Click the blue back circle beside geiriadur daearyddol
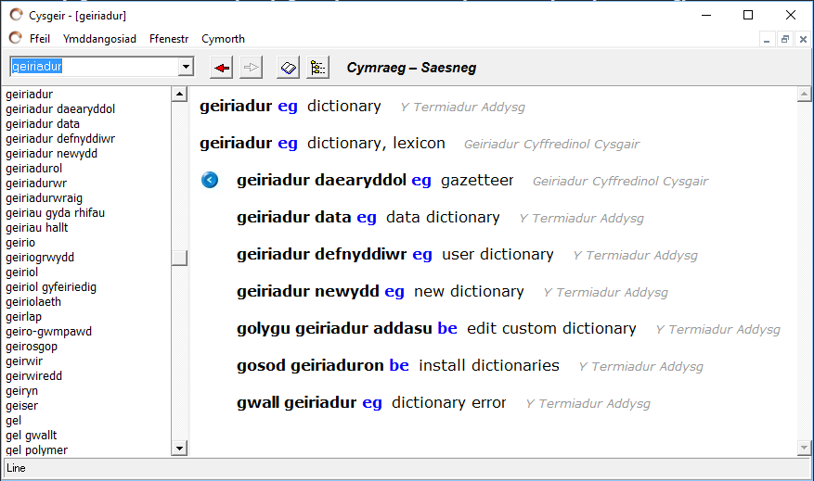 tap(210, 180)
